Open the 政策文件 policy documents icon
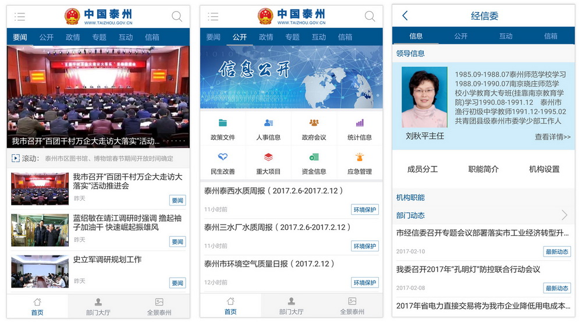 223,123
